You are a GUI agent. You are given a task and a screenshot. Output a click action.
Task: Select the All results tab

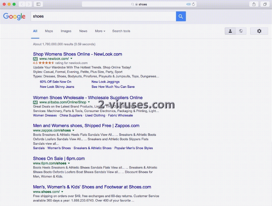coord(35,31)
